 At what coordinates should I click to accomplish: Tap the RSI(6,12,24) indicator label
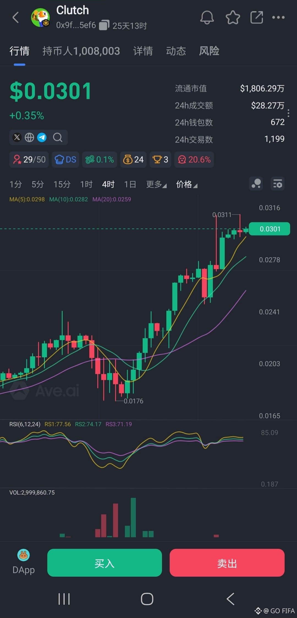pyautogui.click(x=25, y=424)
